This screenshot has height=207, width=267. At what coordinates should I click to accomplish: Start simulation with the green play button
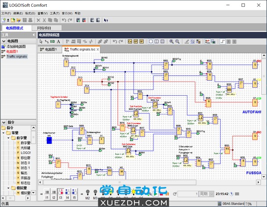coord(155,194)
